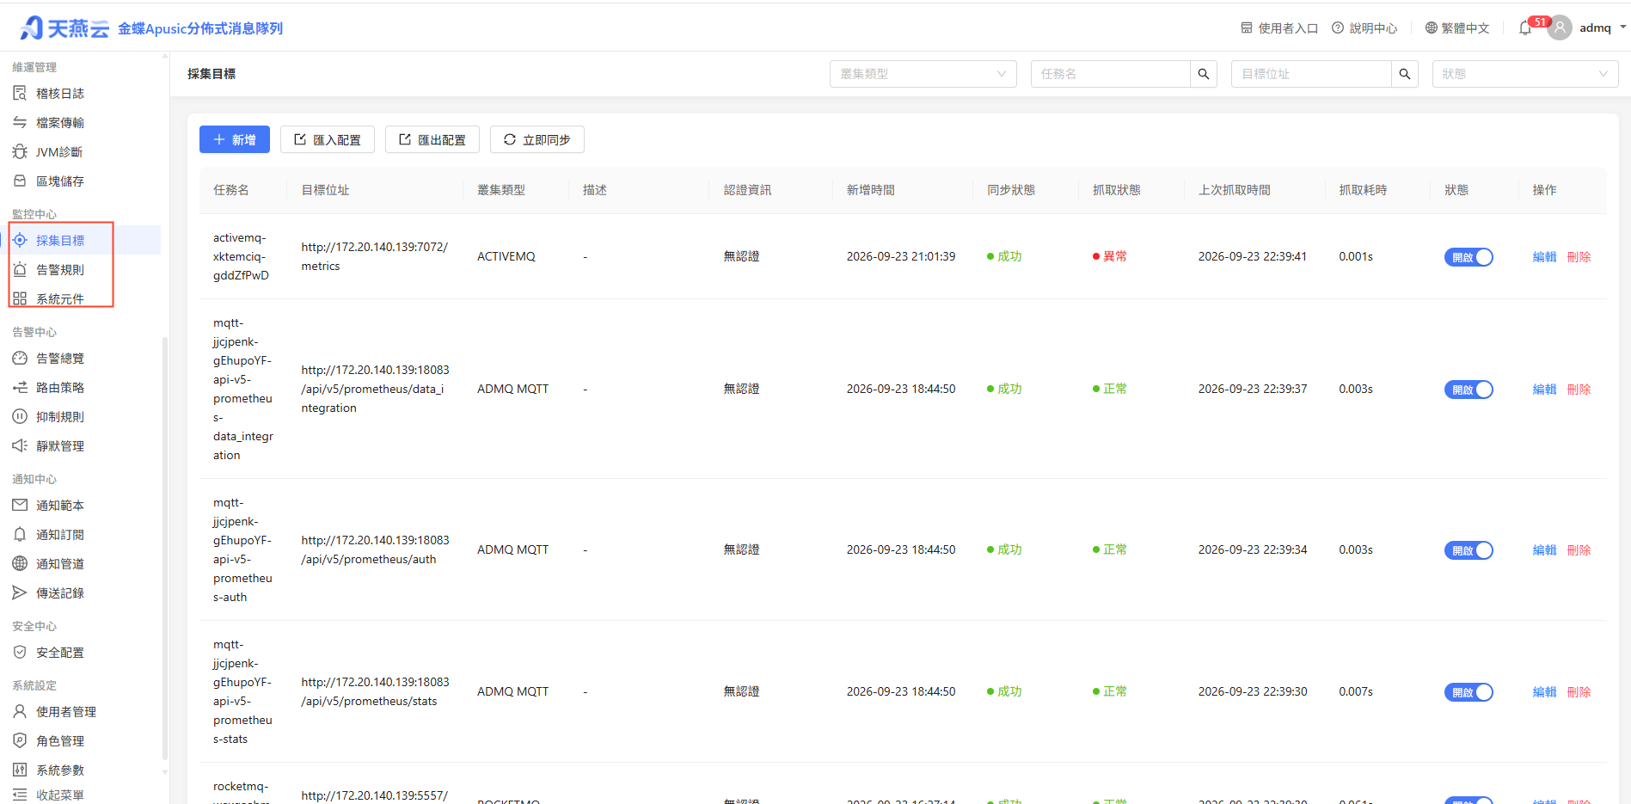Expand the 叢集類型 filter dropdown

(923, 74)
